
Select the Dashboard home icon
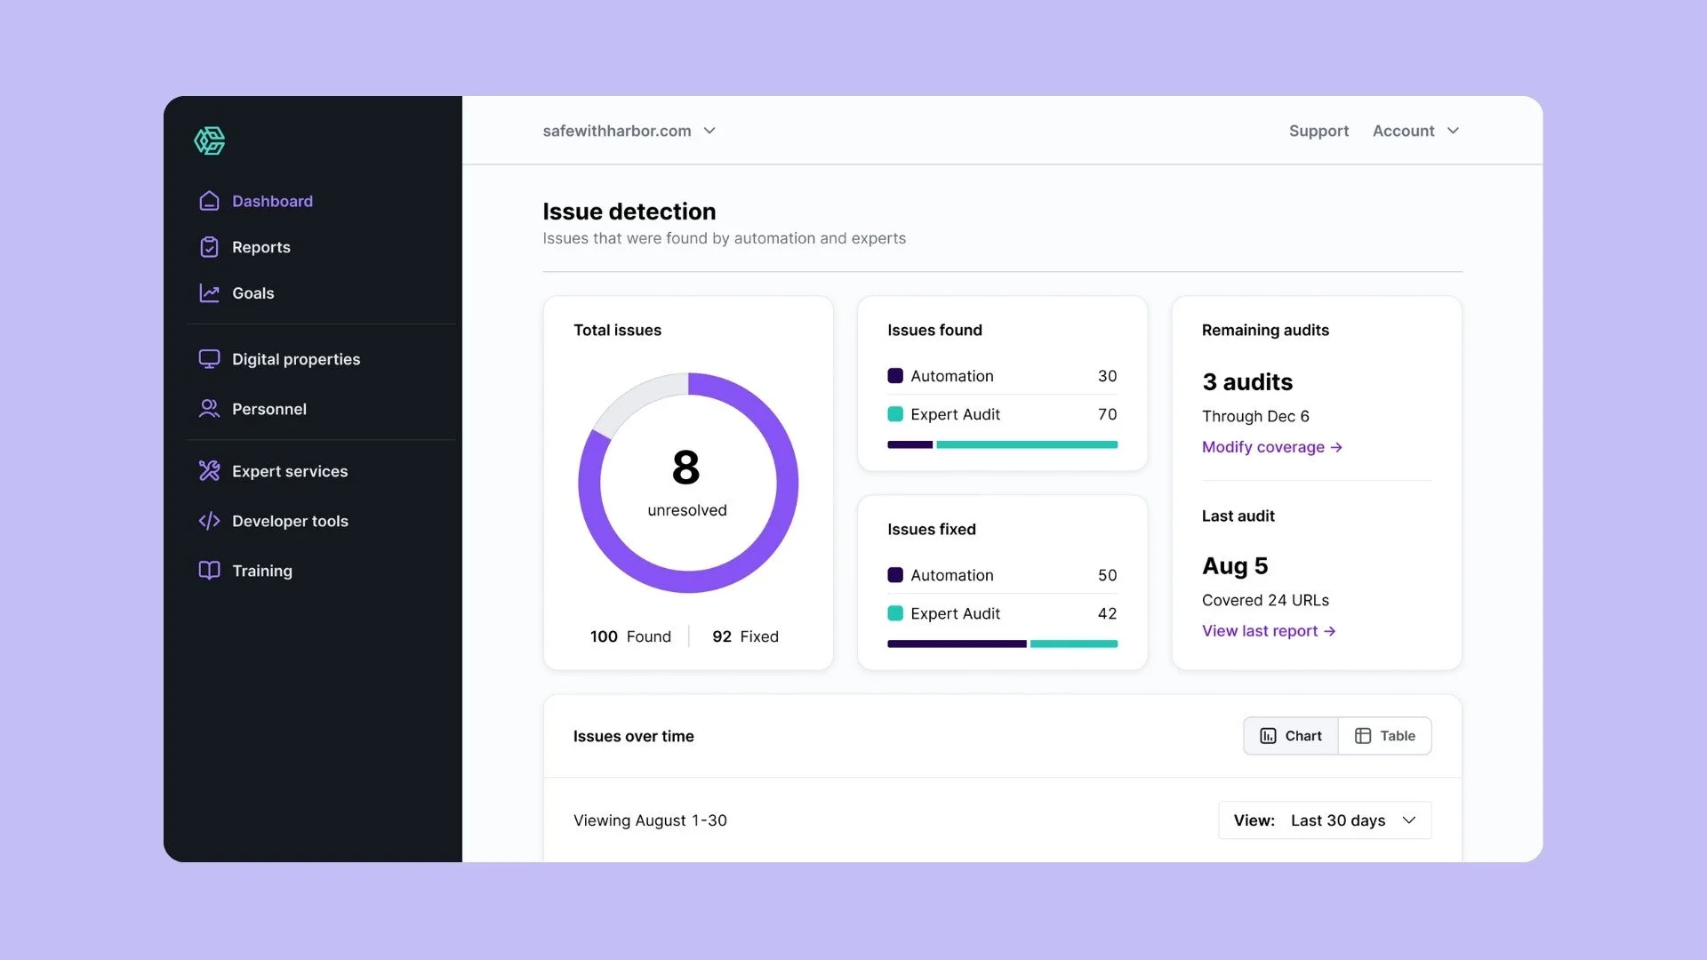pos(209,201)
